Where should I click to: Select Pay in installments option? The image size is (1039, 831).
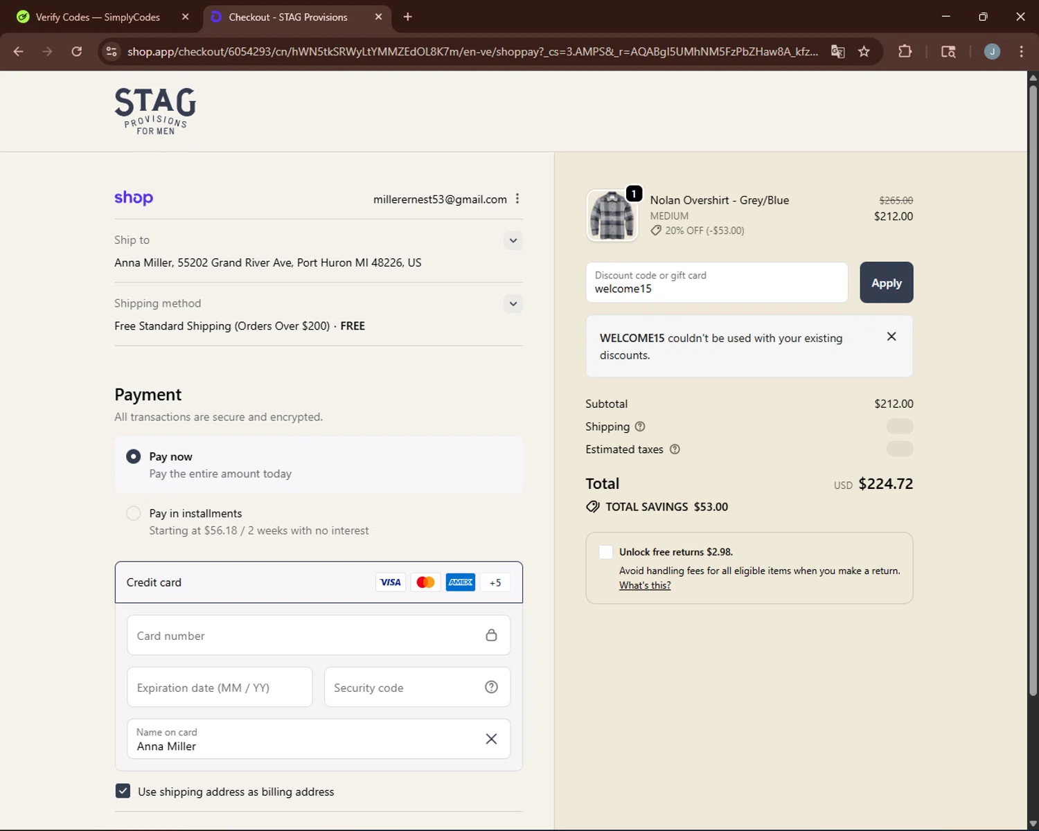tap(134, 513)
